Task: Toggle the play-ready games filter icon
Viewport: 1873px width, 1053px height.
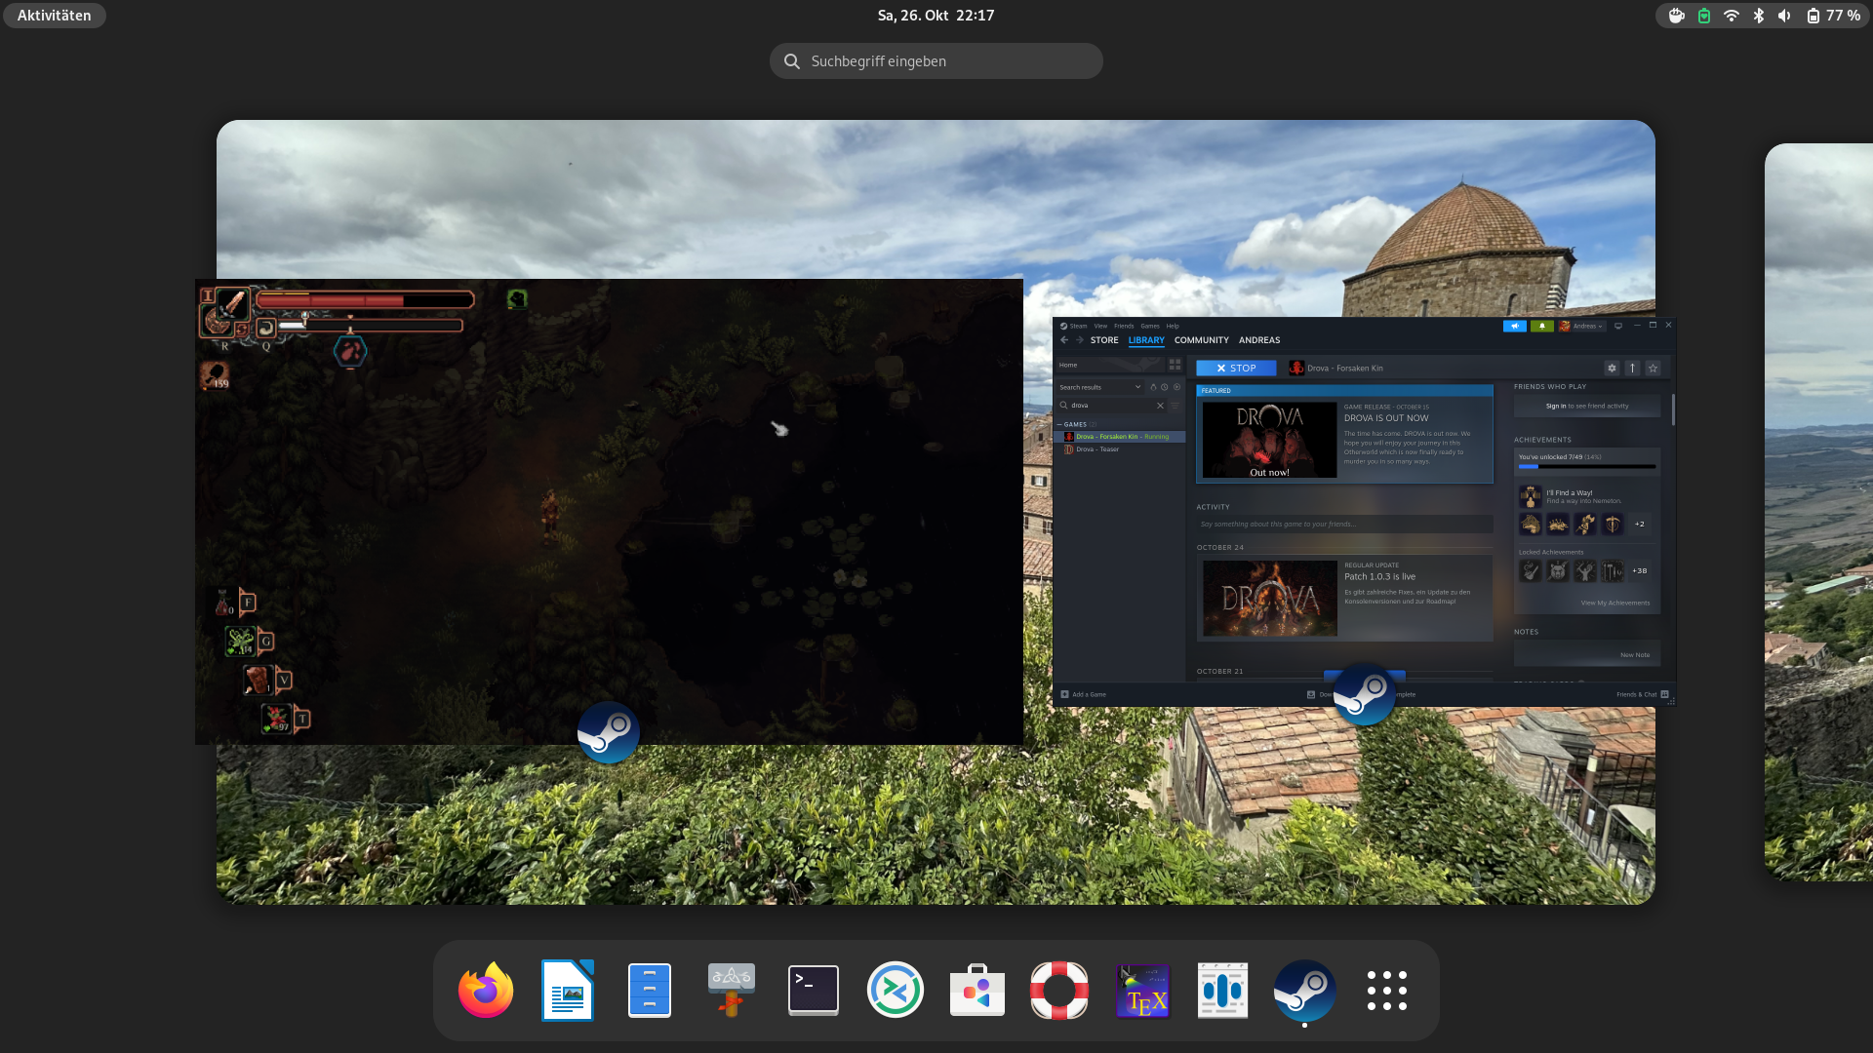Action: 1176,387
